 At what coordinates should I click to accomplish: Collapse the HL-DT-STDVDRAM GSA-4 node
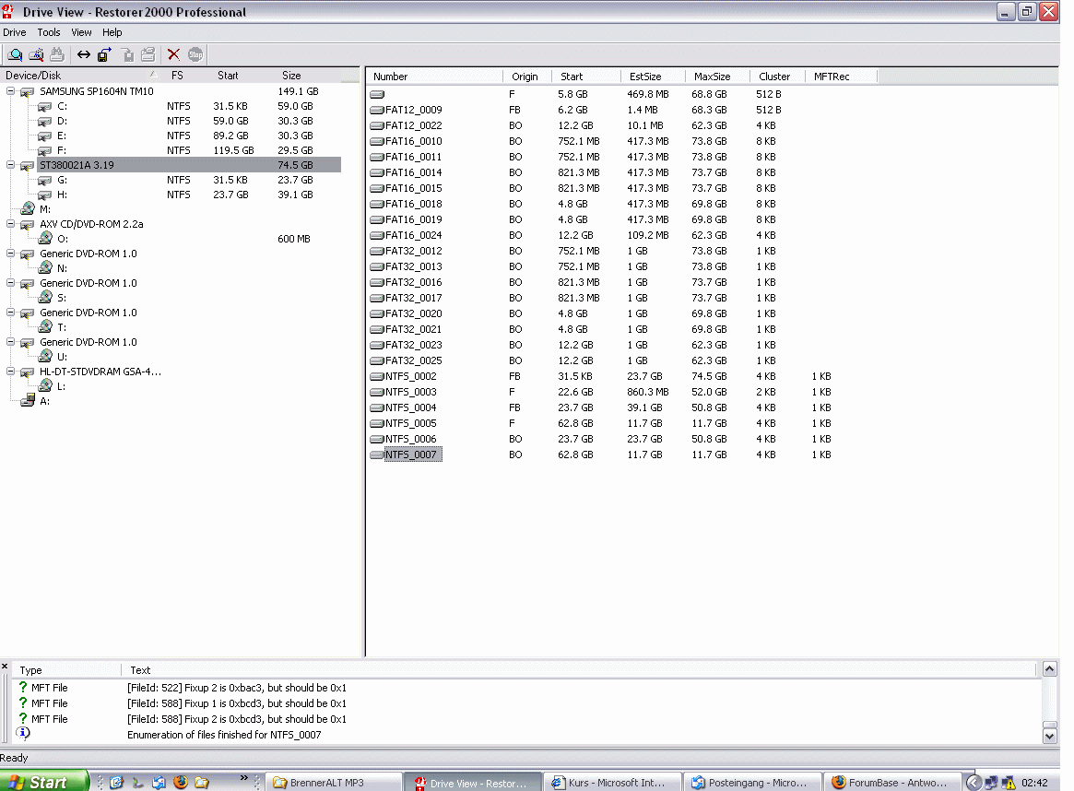tap(10, 372)
